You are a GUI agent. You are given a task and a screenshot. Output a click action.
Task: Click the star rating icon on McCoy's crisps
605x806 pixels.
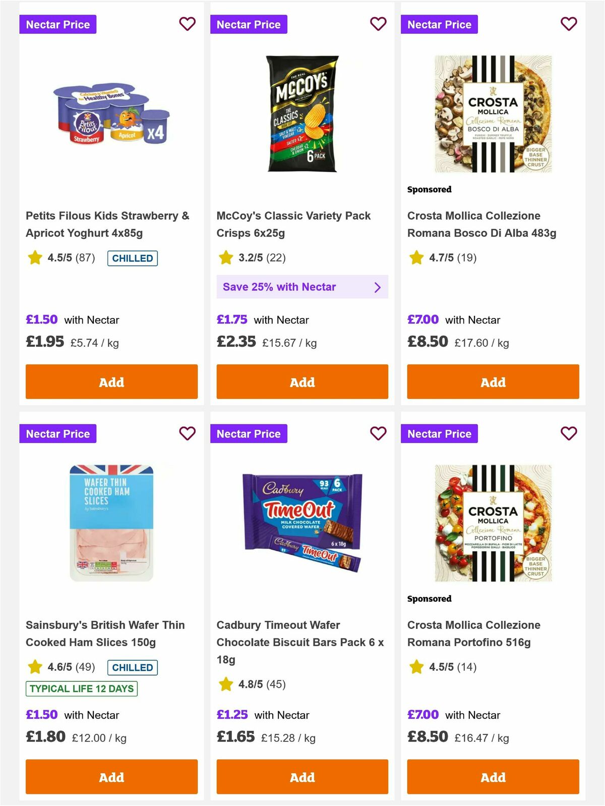(226, 257)
